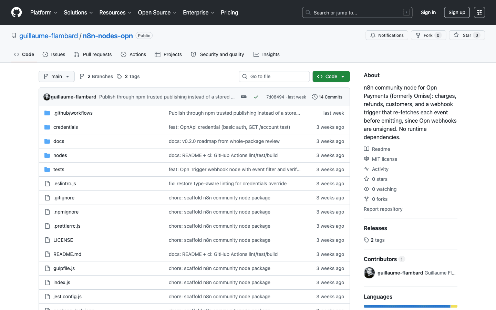This screenshot has width=496, height=310.
Task: Open the commit details ellipsis button
Action: [x=244, y=97]
